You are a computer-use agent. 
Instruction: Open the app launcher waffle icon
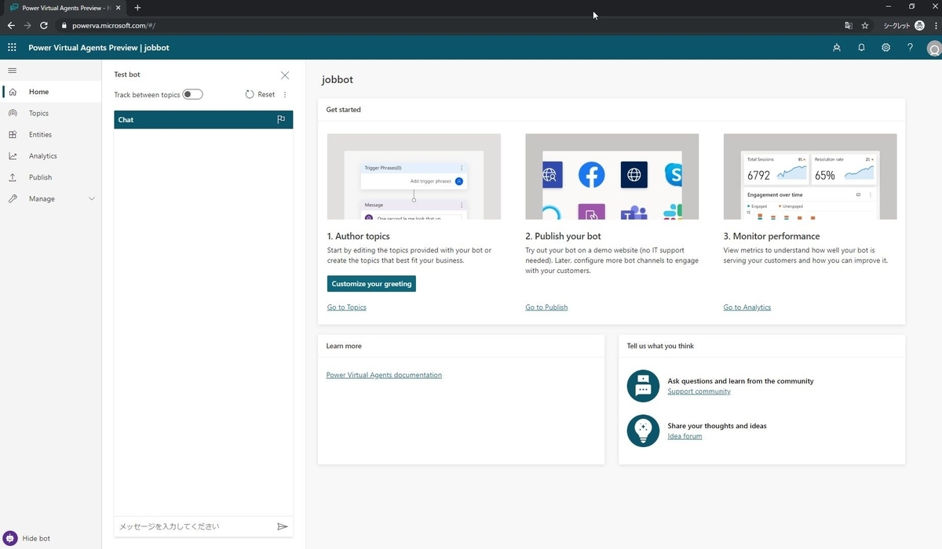click(12, 48)
